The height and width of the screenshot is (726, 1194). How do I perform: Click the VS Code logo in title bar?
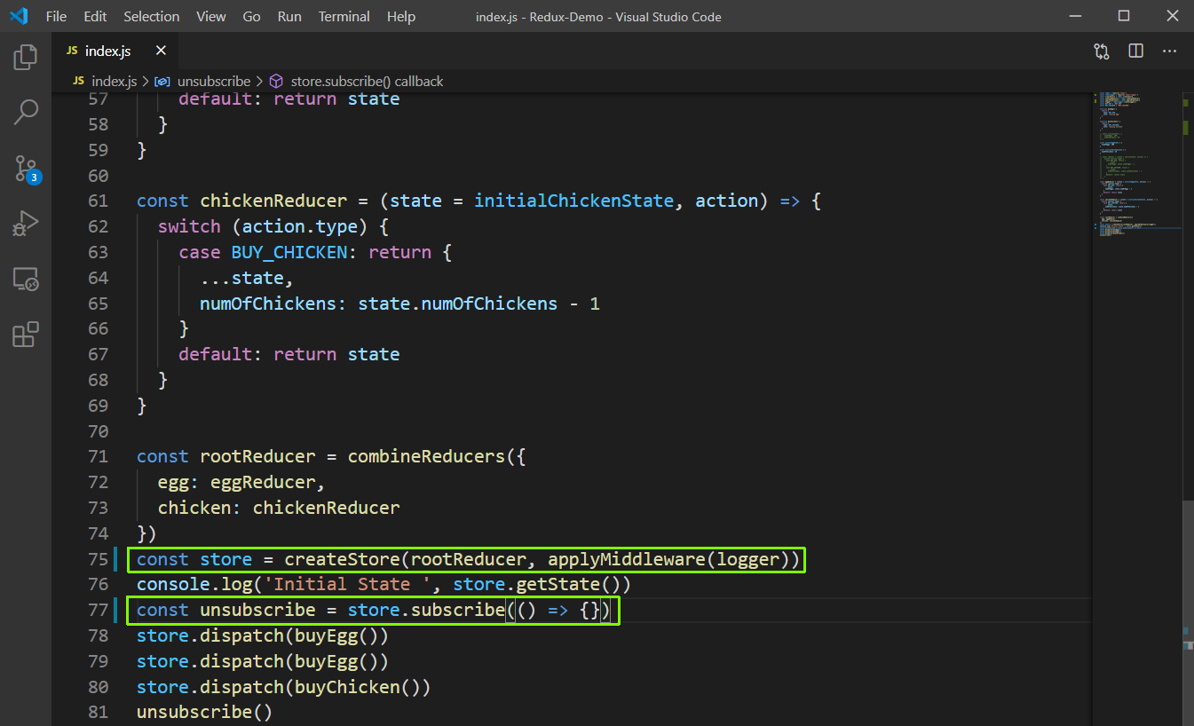click(x=19, y=16)
